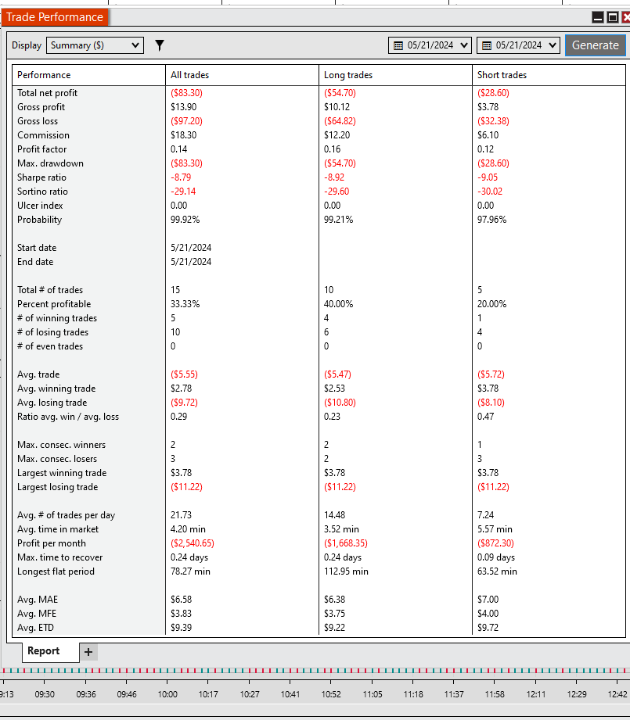
Task: Select Max. time to recover label
Action: coord(59,557)
